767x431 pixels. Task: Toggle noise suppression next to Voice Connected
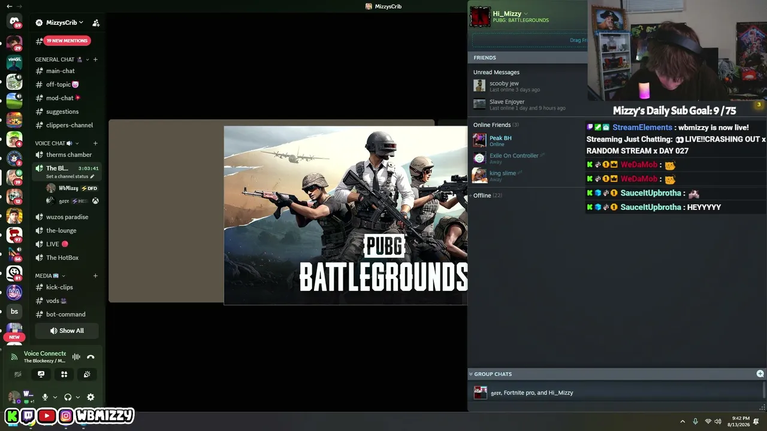[x=76, y=357]
